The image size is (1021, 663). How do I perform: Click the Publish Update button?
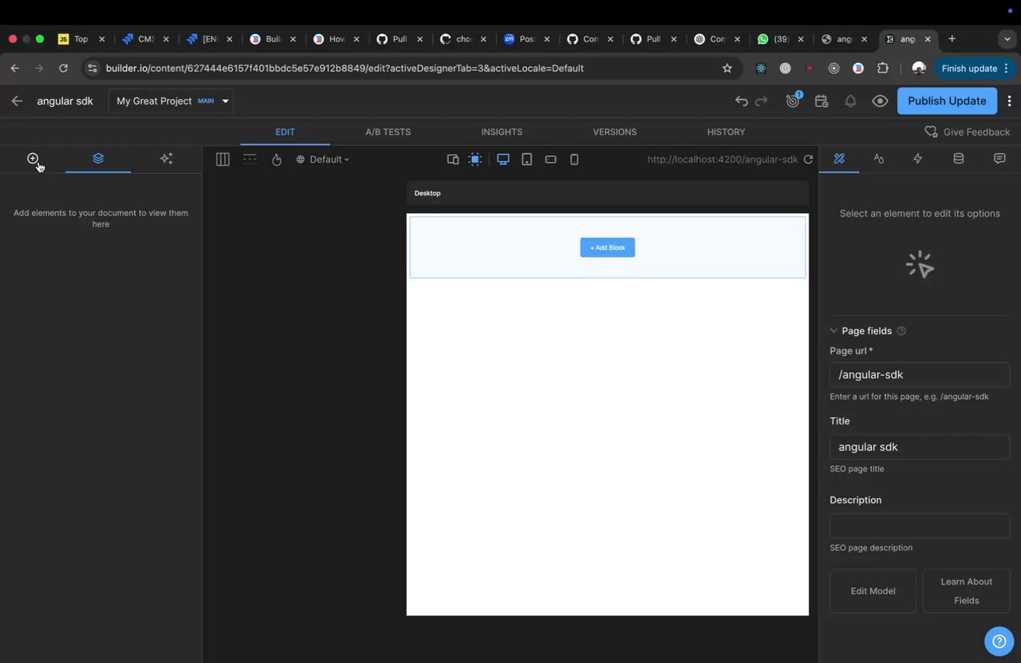[947, 101]
